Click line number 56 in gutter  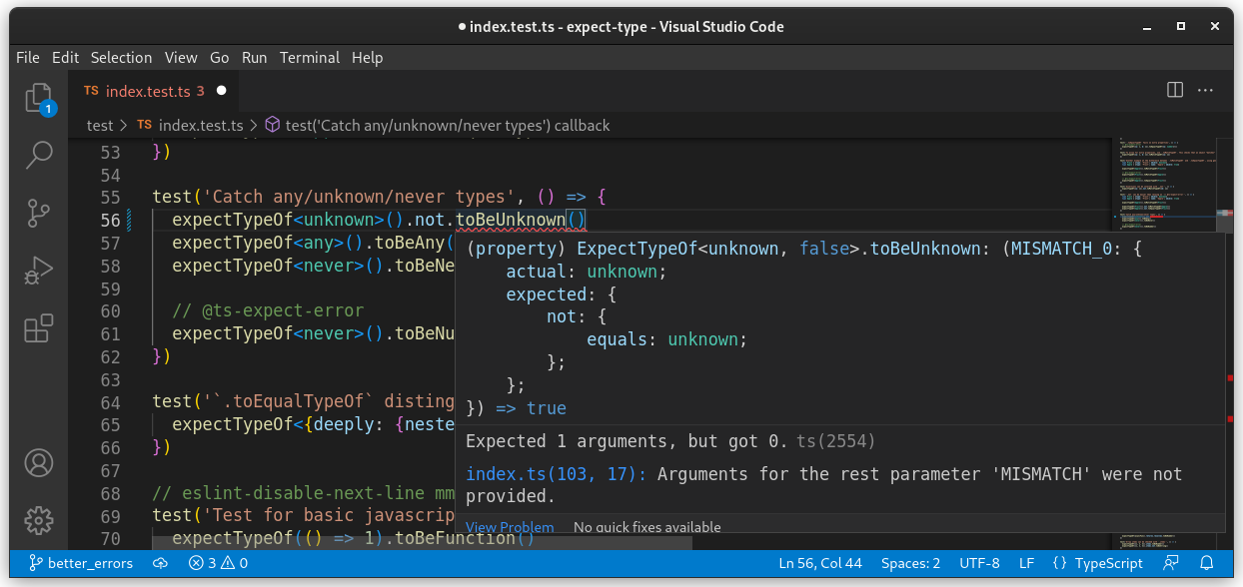click(x=111, y=220)
